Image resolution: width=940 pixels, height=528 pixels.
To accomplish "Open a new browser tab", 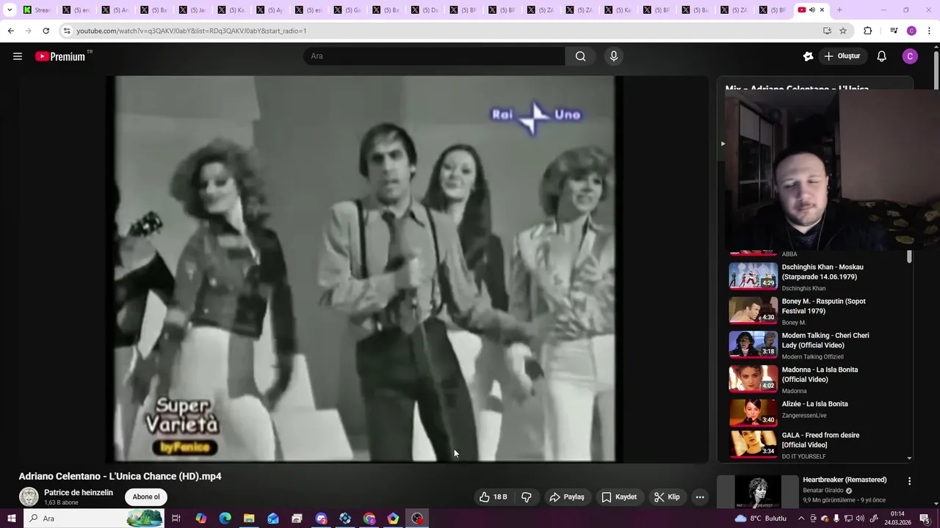I will point(839,10).
